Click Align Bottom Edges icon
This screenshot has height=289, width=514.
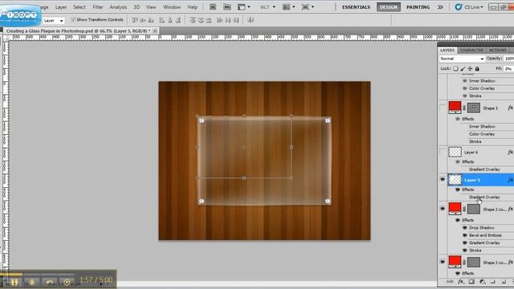[151, 20]
